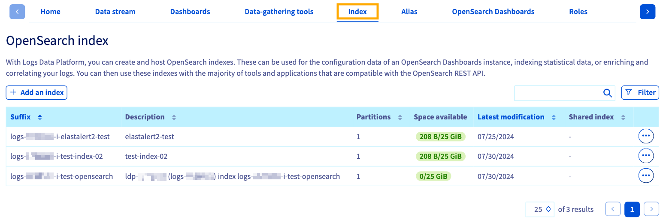Click the test-index-02 description cell
Image resolution: width=663 pixels, height=223 pixels.
tap(146, 156)
